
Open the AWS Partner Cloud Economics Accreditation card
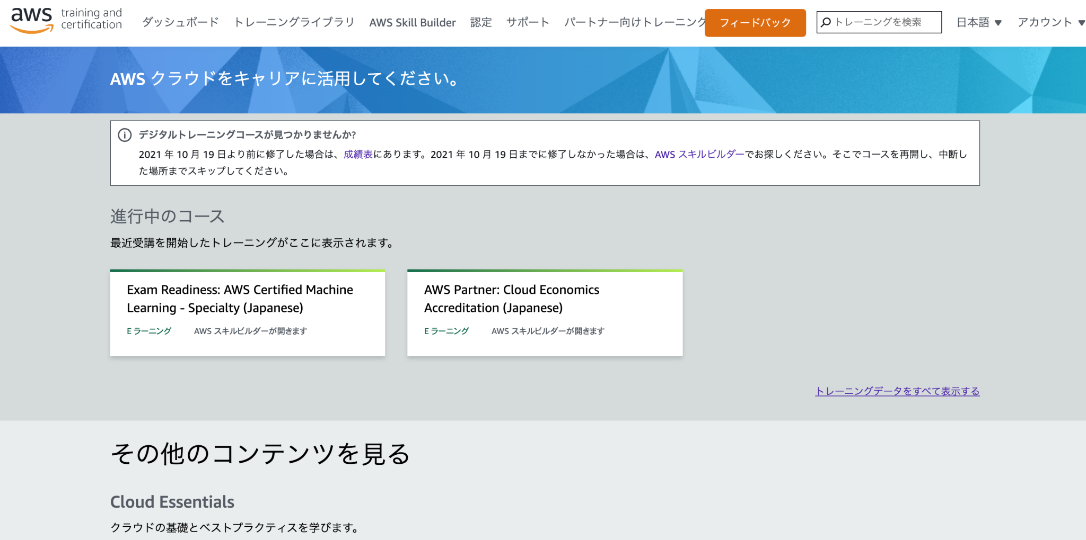coord(545,313)
